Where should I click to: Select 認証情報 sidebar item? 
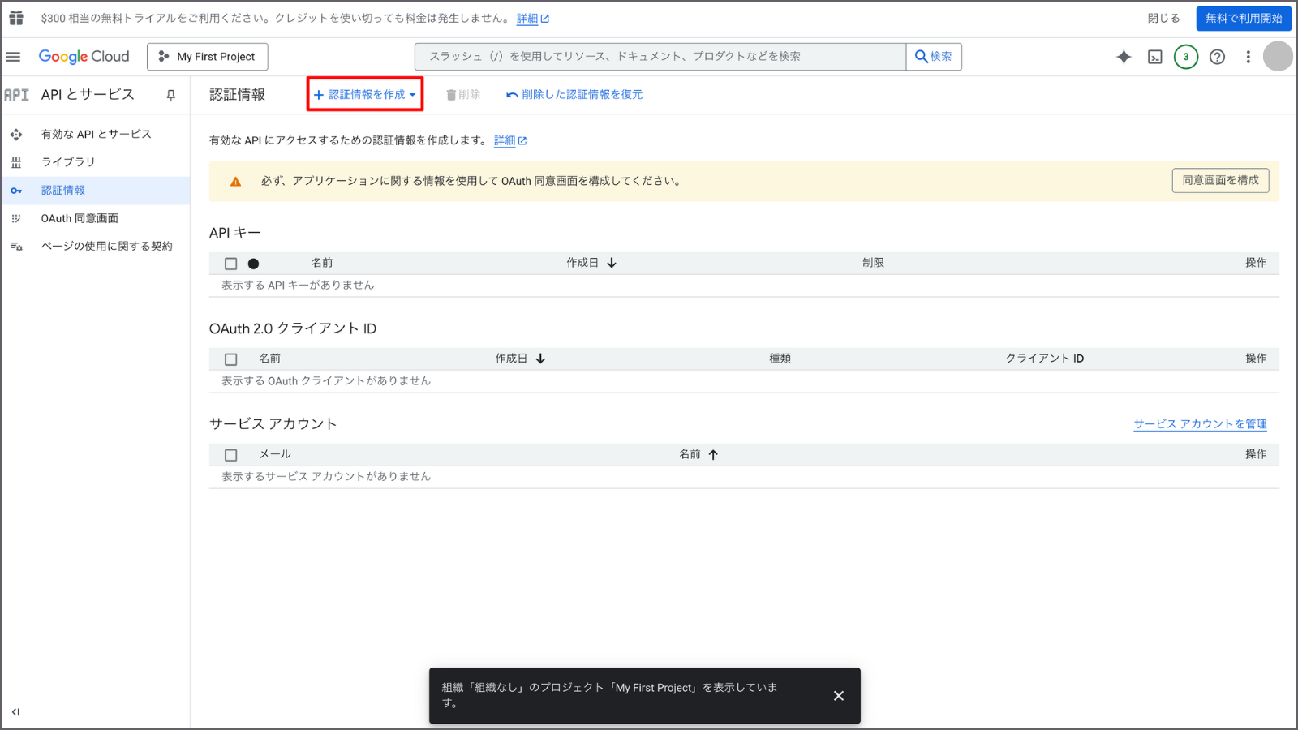(96, 191)
